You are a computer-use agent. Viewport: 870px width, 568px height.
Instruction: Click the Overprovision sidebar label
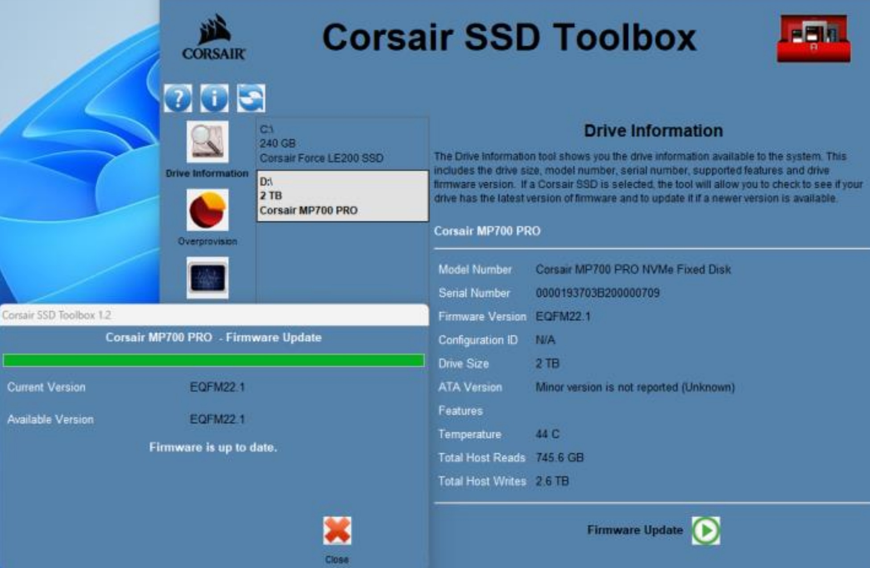[207, 241]
